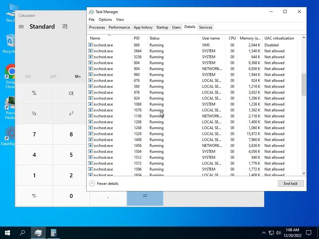The image size is (319, 239).
Task: Sort by Status column header
Action: (x=174, y=38)
